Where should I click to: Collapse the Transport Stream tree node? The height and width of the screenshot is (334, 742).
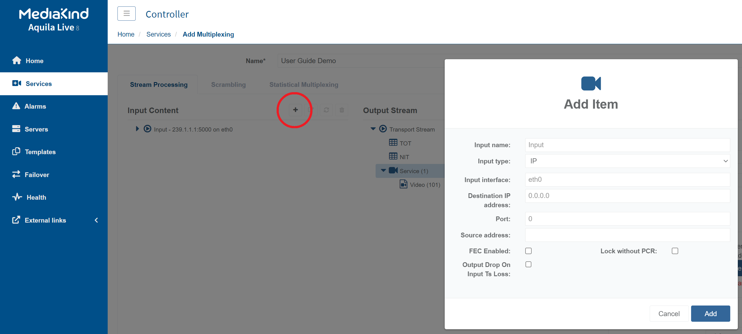(373, 129)
